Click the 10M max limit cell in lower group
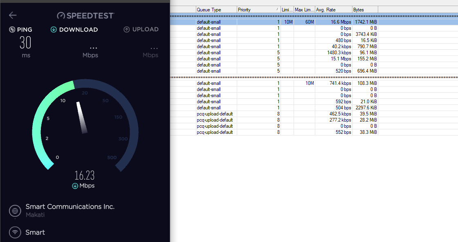This screenshot has height=242, width=458. click(x=304, y=83)
